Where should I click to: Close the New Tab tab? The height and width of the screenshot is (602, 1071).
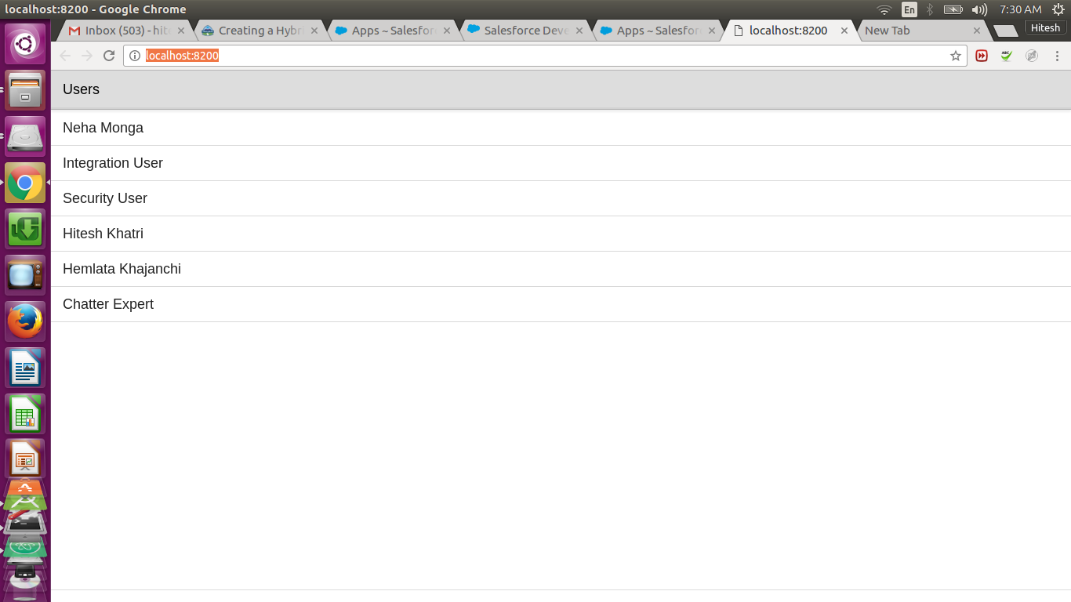[x=977, y=31]
